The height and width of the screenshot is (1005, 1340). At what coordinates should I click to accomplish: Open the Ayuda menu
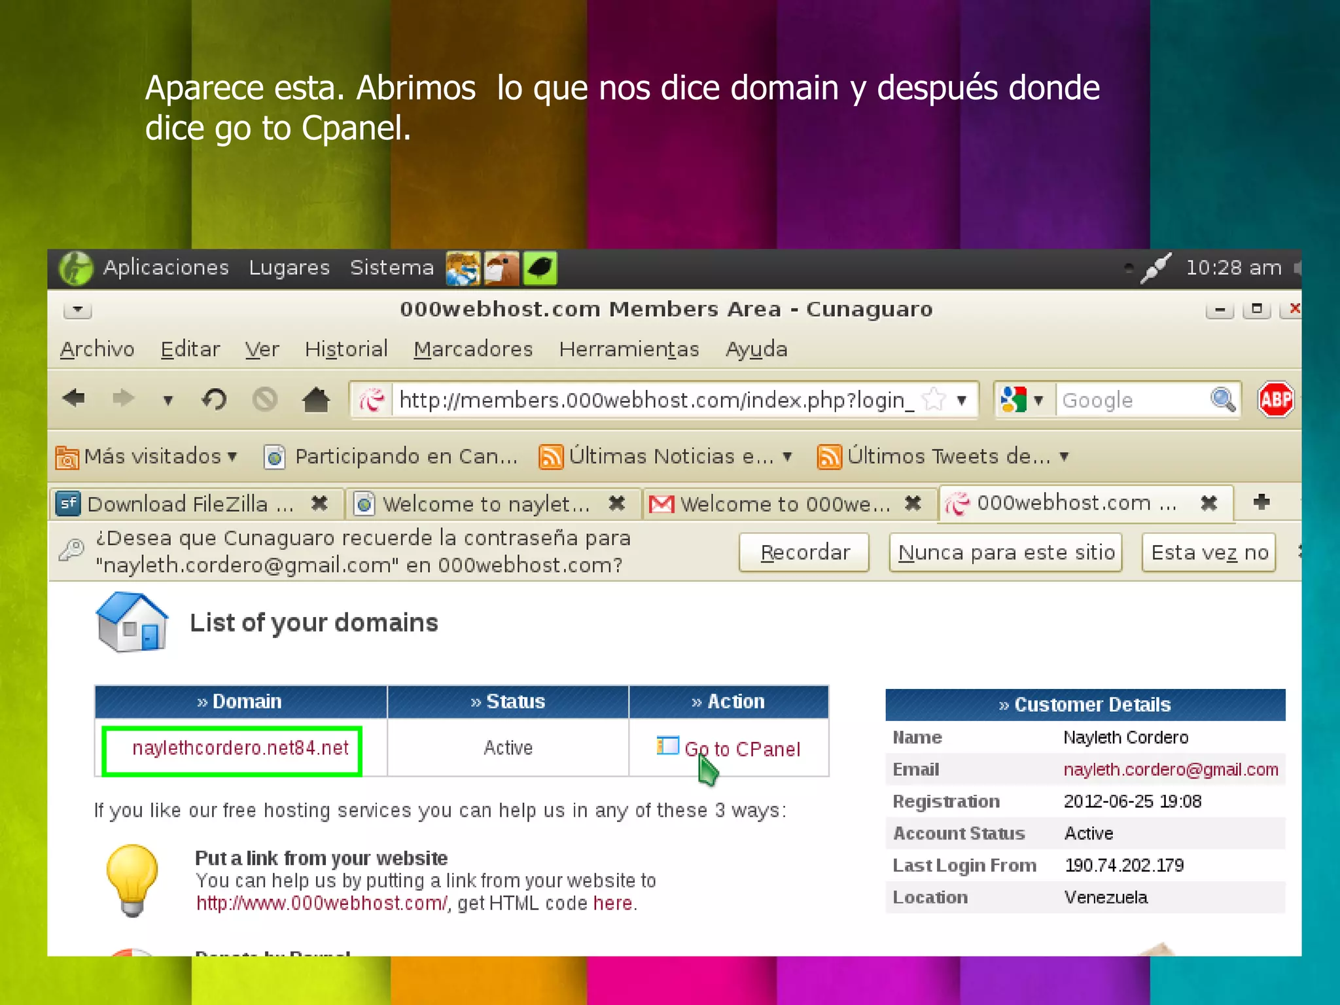(756, 349)
